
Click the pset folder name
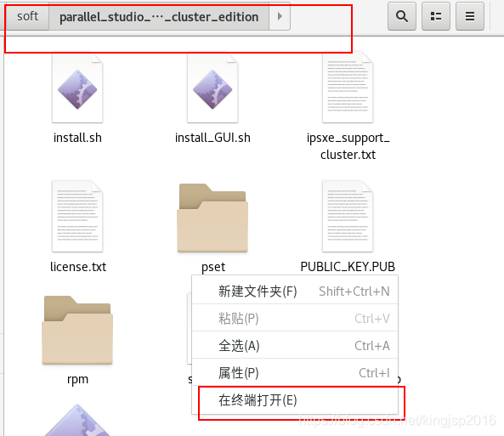tap(213, 267)
